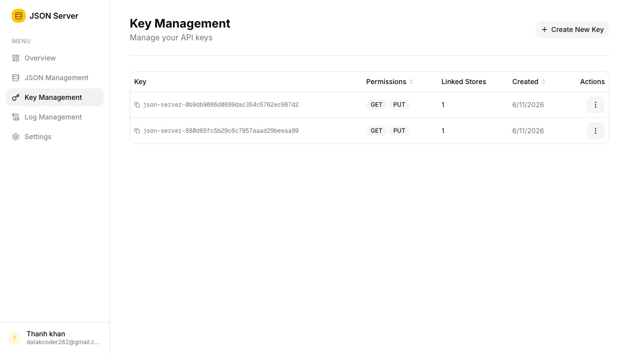Click the JSON Management database icon

[x=16, y=78]
